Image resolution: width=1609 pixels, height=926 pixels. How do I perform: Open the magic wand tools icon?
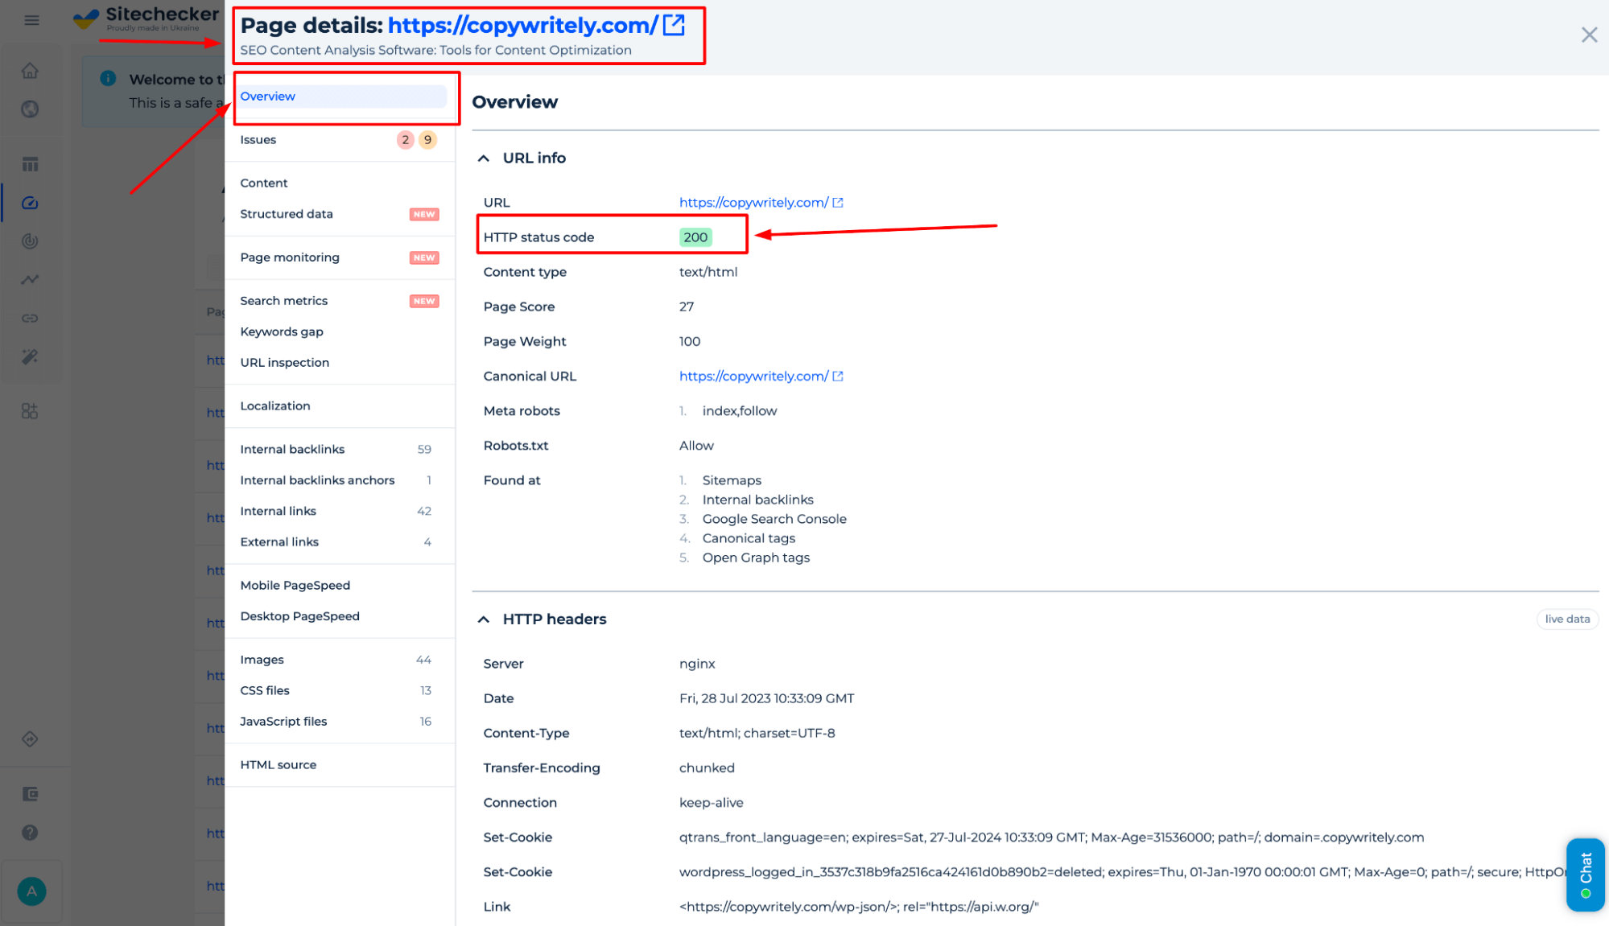(x=30, y=356)
